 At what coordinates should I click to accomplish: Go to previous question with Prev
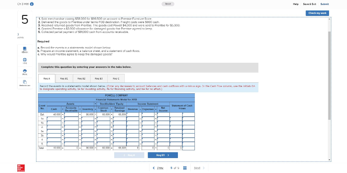click(158, 168)
